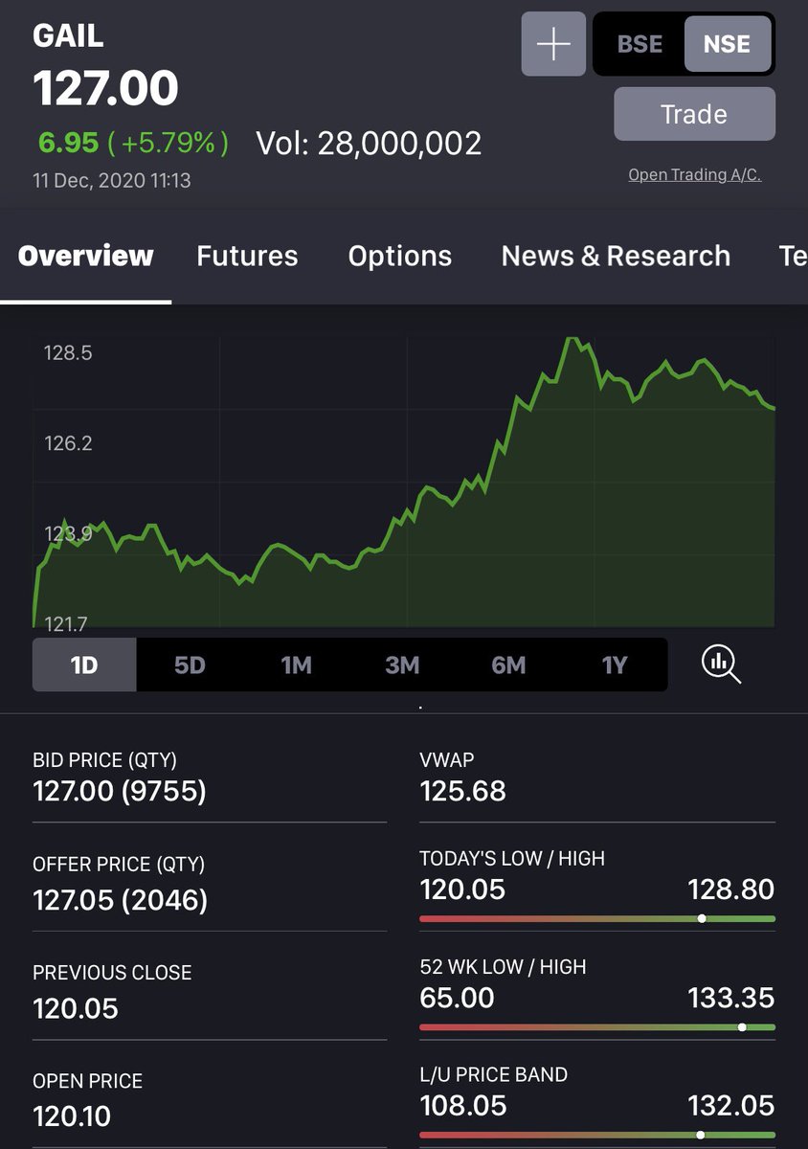
Task: Switch exchange to BSE
Action: [640, 44]
